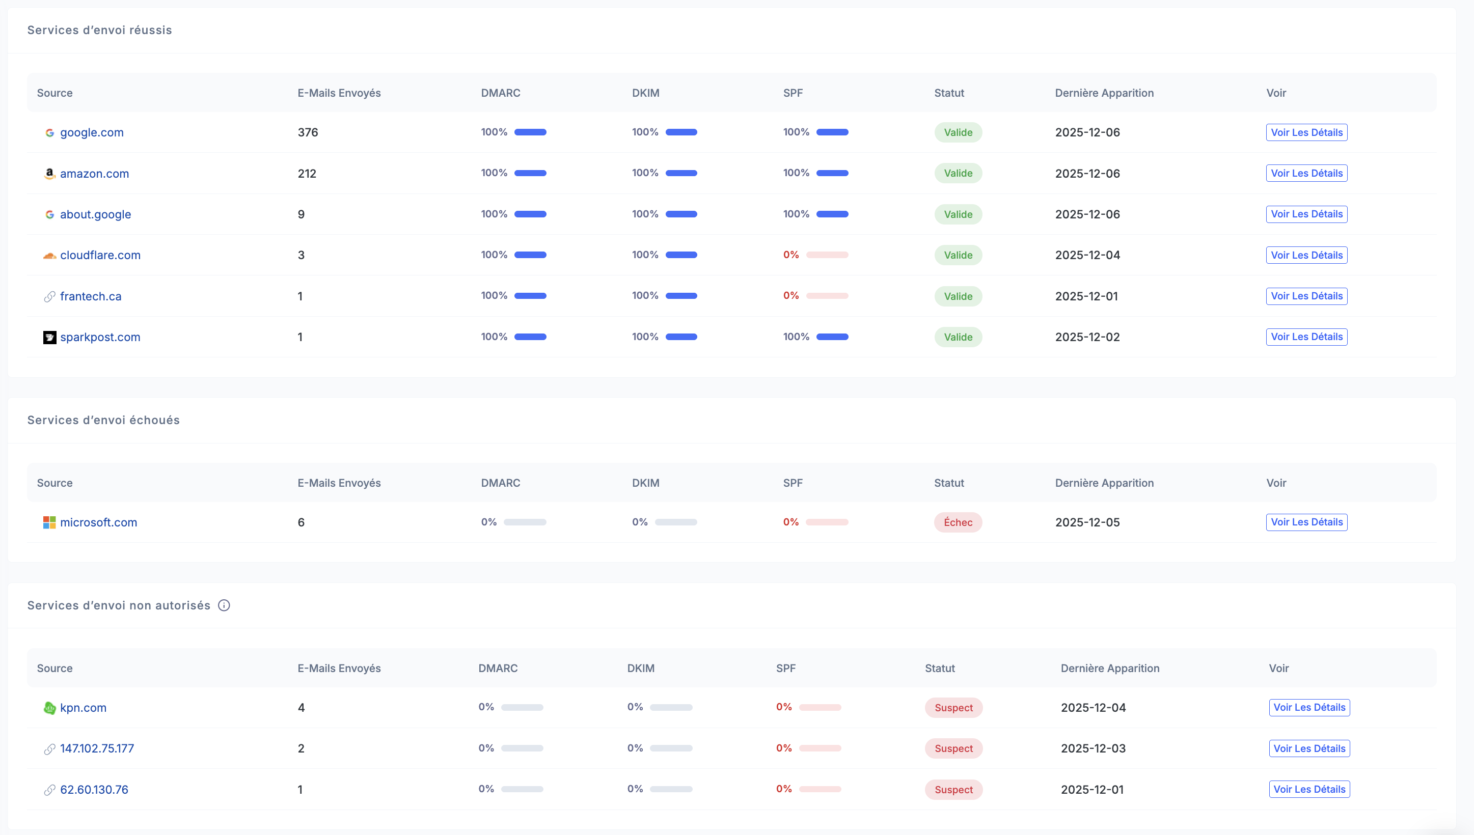This screenshot has width=1474, height=835.
Task: Click Voir Les Détails for cloudflare.com
Action: coord(1306,255)
